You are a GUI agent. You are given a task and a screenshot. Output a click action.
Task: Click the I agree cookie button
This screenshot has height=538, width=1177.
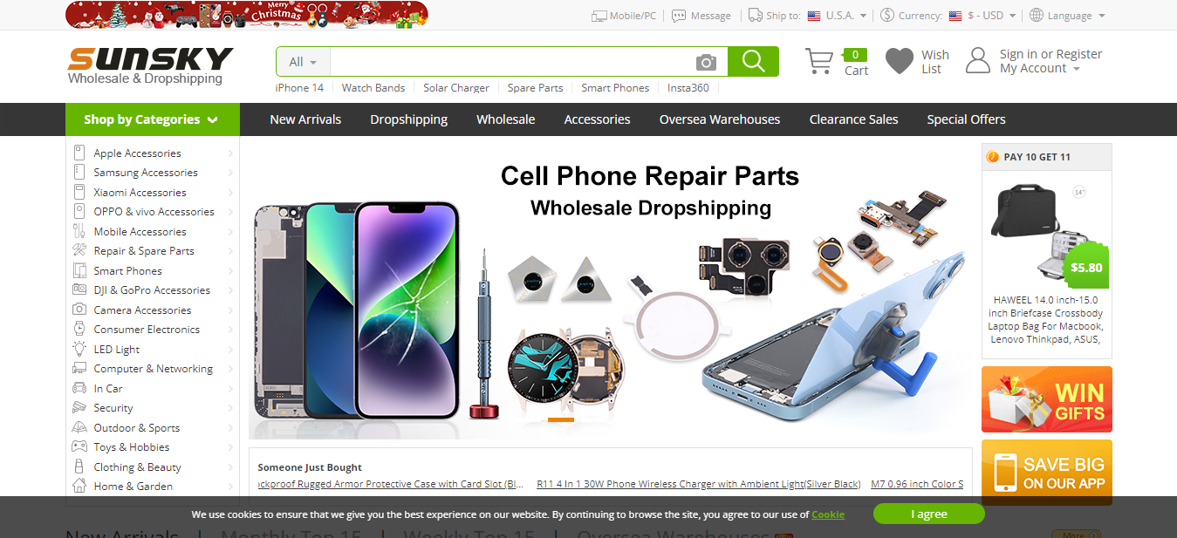click(929, 514)
